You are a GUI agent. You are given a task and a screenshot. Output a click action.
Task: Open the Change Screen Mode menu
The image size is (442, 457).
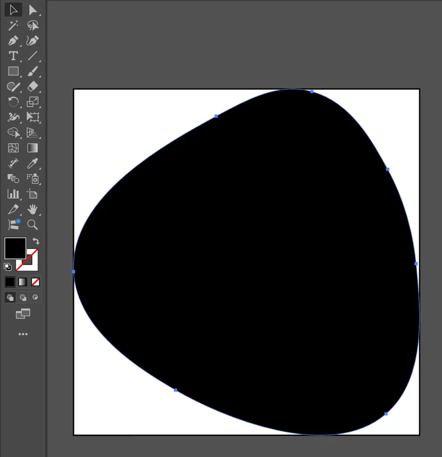[x=23, y=314]
